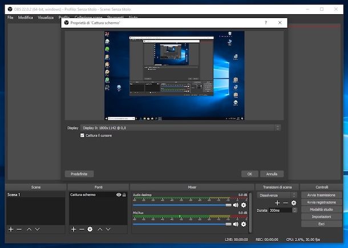
Task: Click help question mark in properties dialog
Action: click(x=266, y=23)
